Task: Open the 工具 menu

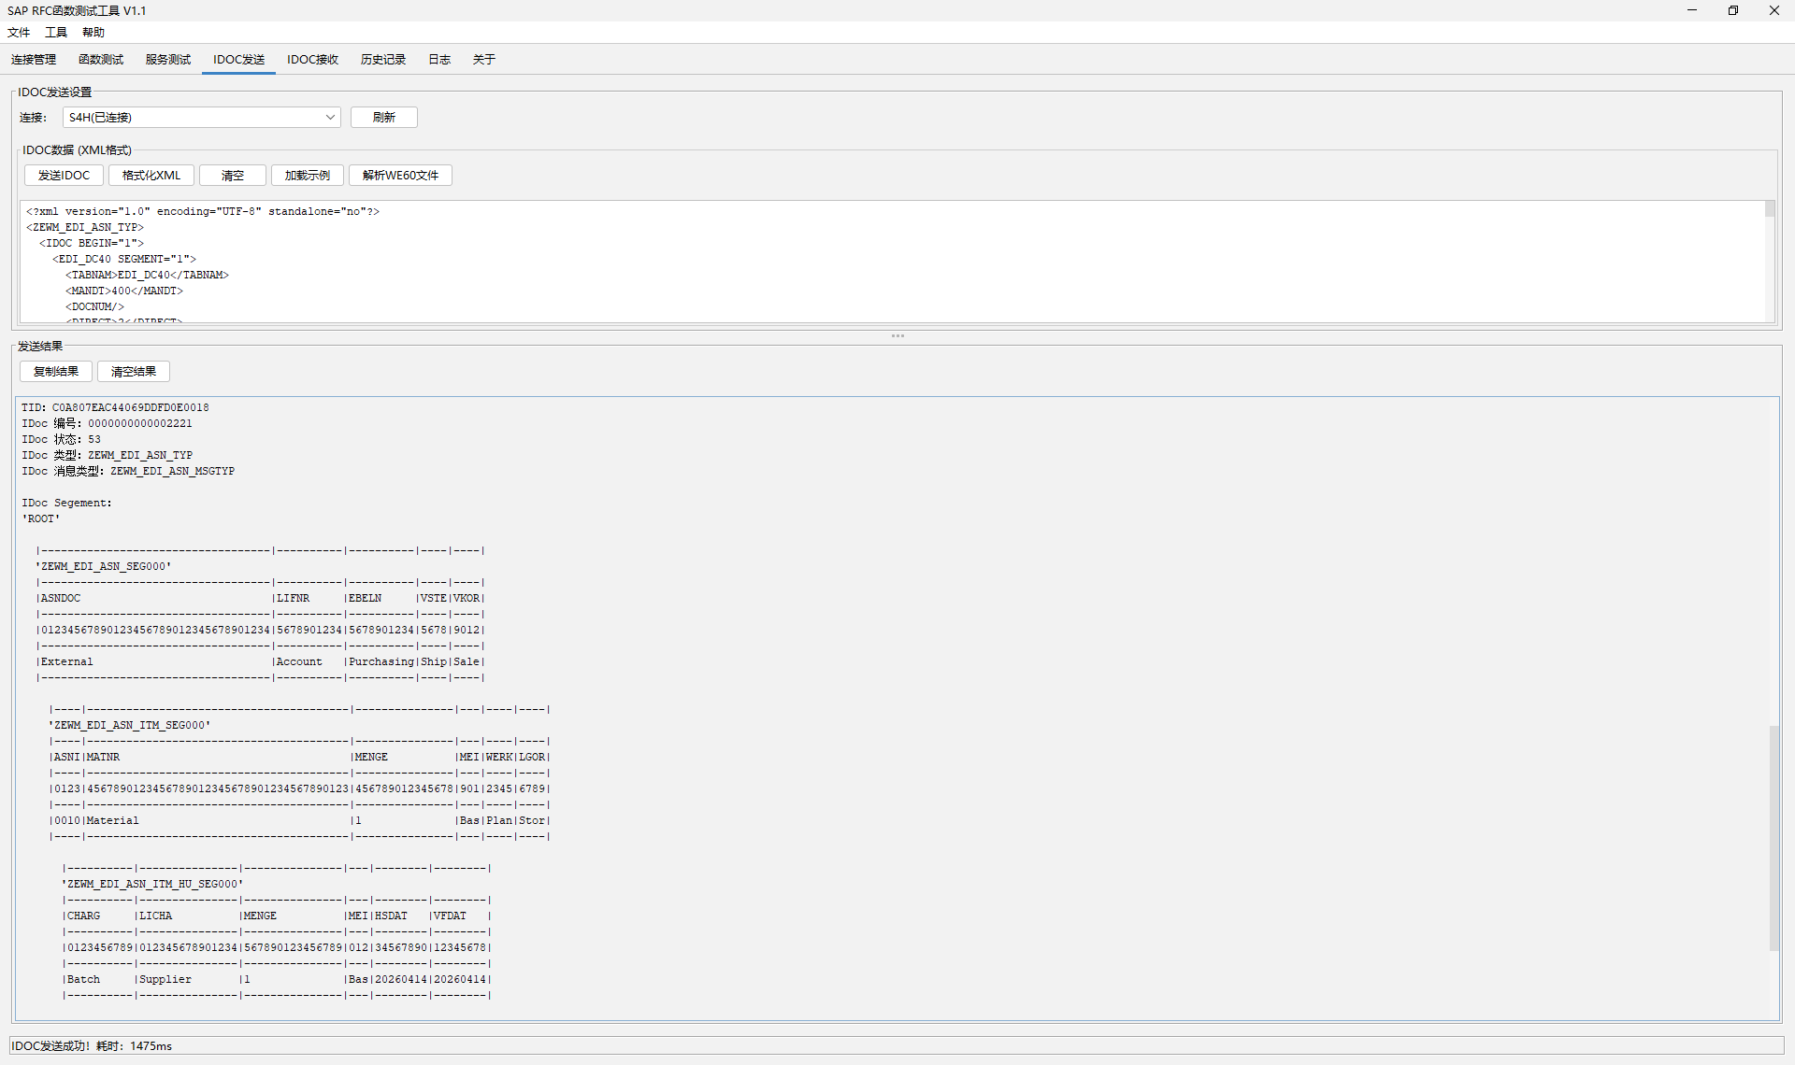Action: click(56, 33)
